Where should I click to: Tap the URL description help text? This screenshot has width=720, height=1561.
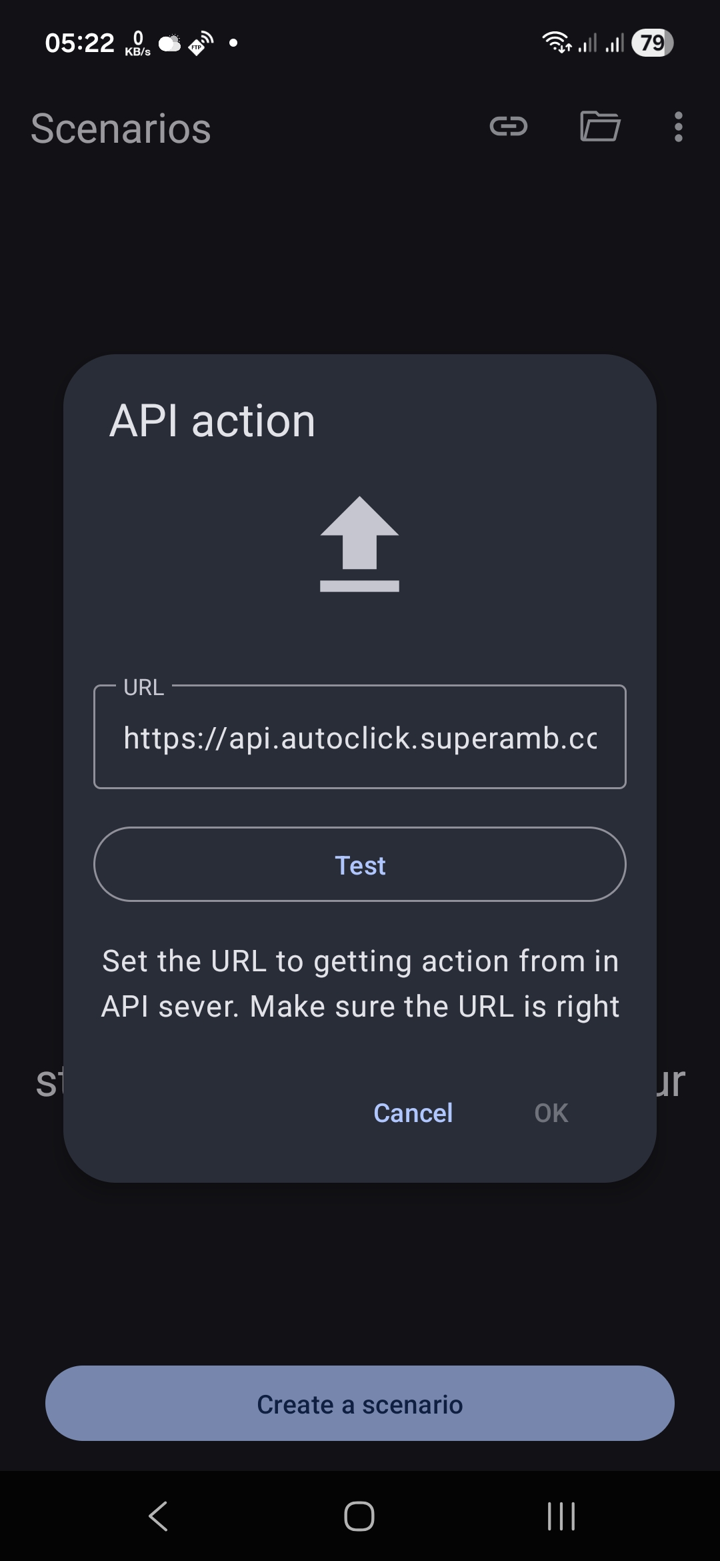360,983
